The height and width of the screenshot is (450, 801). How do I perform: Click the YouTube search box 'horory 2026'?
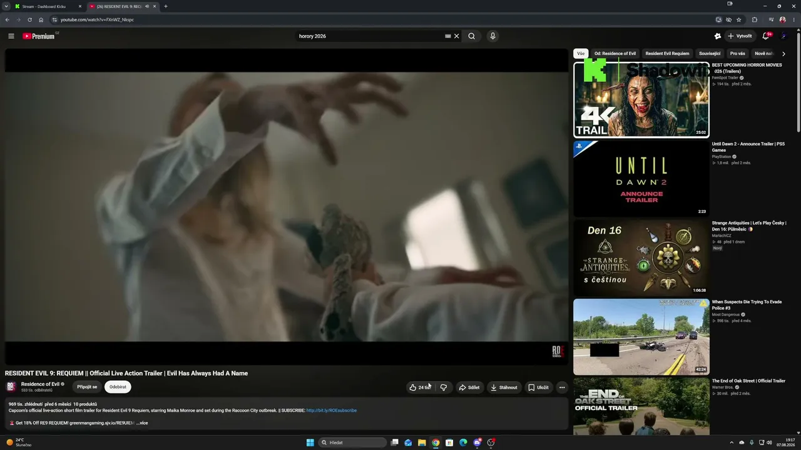tap(369, 36)
